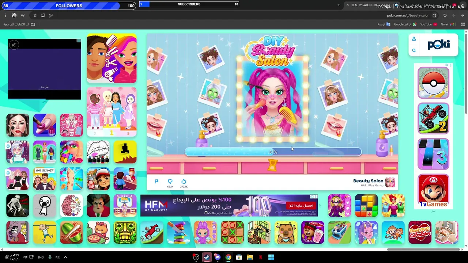Click the game loading progress bar at 51%
This screenshot has width=468, height=263.
[273, 152]
